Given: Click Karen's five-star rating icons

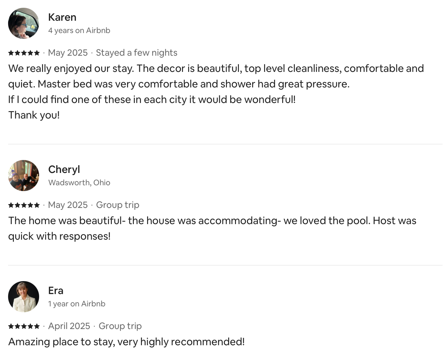Looking at the screenshot, I should pos(24,53).
